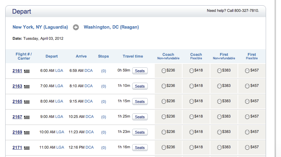This screenshot has height=157, width=281.
Task: Click the carrier flag icon beside flight 2165
Action: click(x=27, y=102)
